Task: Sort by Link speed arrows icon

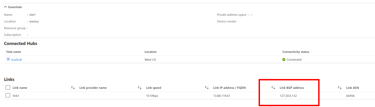Action: (207, 88)
